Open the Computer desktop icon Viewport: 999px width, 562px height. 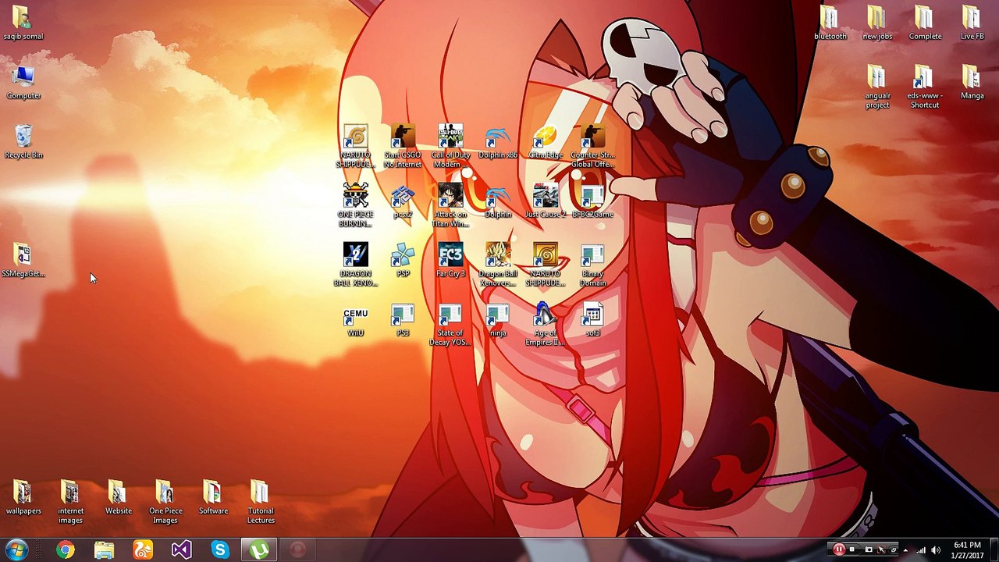pos(23,83)
